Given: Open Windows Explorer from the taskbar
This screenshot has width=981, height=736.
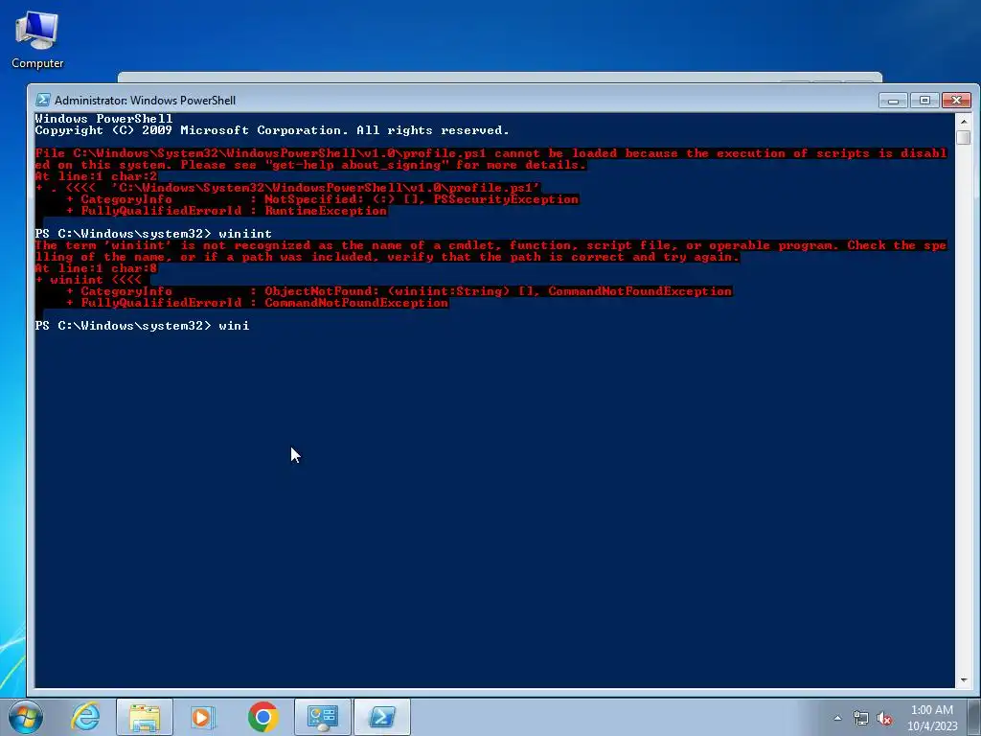Looking at the screenshot, I should point(145,717).
